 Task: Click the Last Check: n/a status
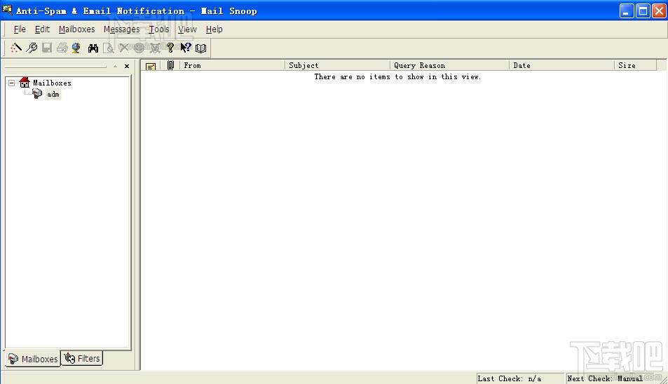pos(519,378)
